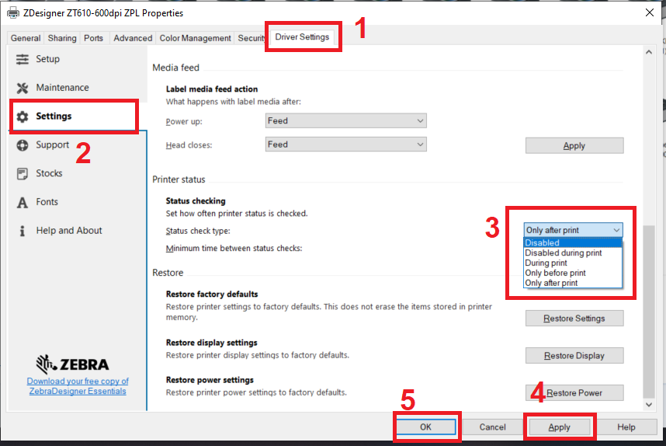Click the Help and About info icon
The image size is (666, 446).
coord(23,231)
